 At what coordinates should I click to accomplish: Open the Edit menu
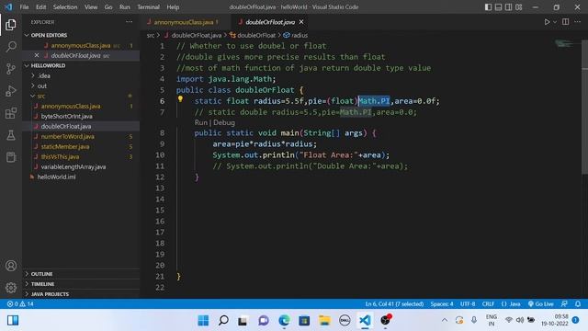[40, 7]
